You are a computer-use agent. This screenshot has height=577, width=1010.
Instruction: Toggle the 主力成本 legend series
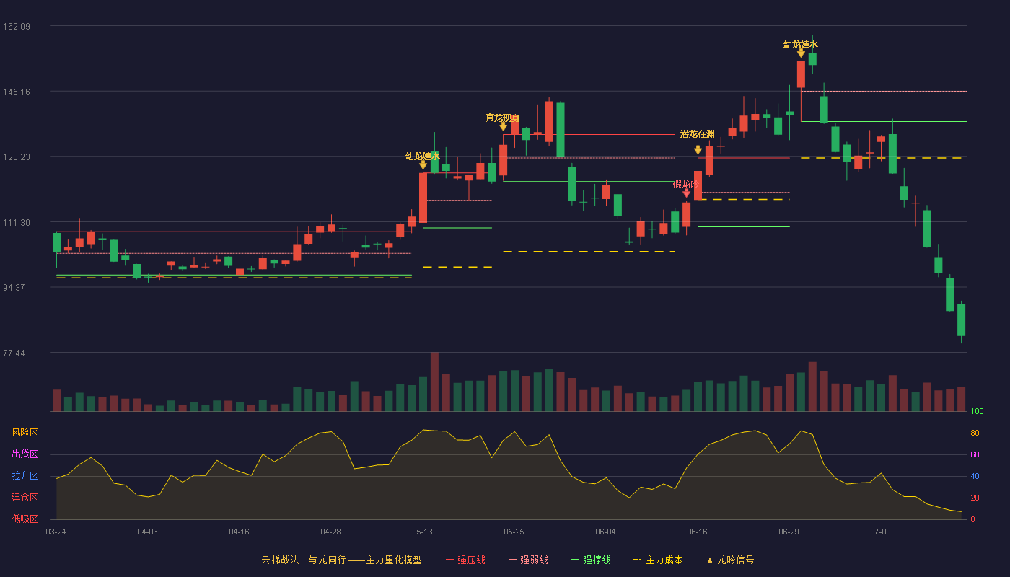tap(657, 560)
